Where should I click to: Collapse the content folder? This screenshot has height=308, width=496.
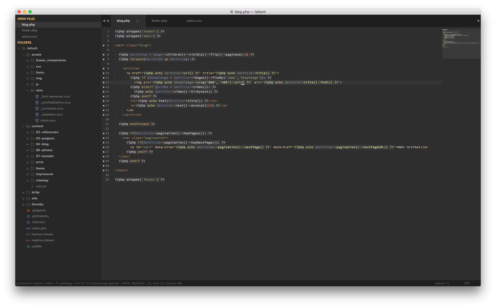tap(23, 126)
